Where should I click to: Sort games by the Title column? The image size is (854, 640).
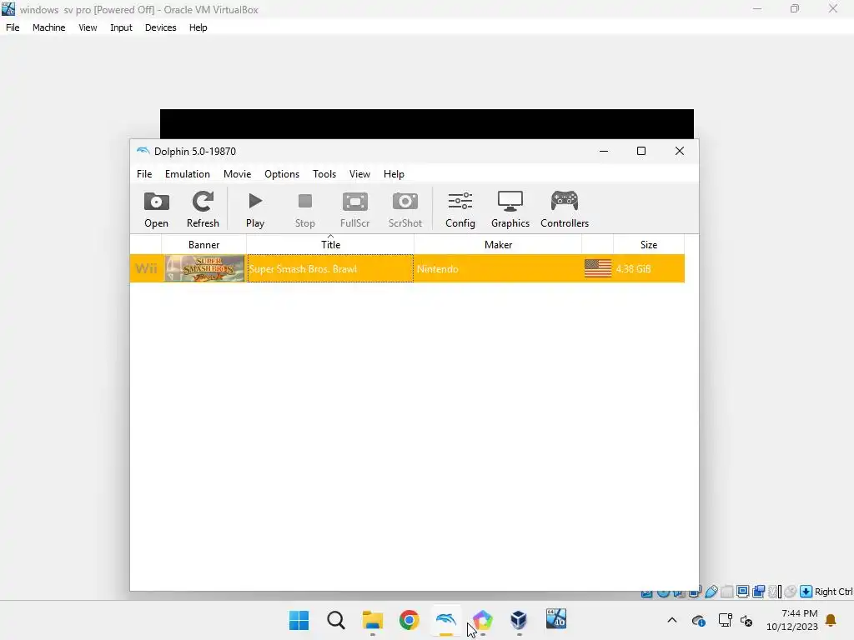[x=330, y=245]
